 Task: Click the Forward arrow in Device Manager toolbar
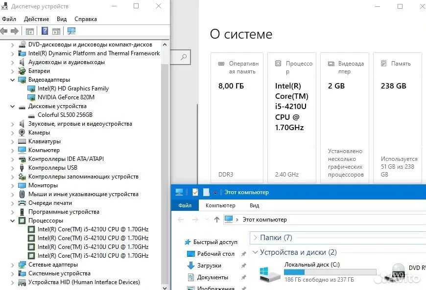coord(15,31)
